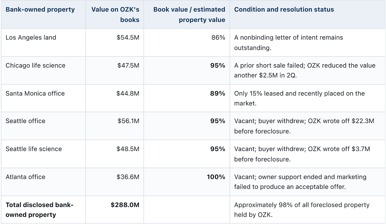Click the Chicago life science row label
The height and width of the screenshot is (224, 386).
click(35, 65)
